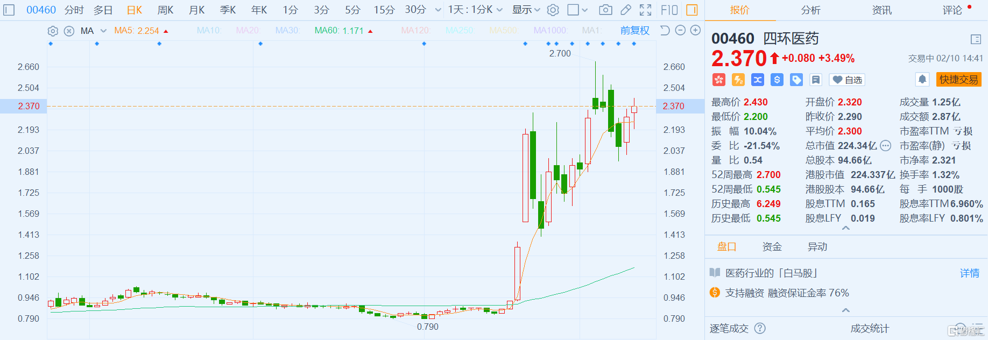Open the MA indicator type dropdown
The height and width of the screenshot is (340, 988).
click(x=103, y=31)
